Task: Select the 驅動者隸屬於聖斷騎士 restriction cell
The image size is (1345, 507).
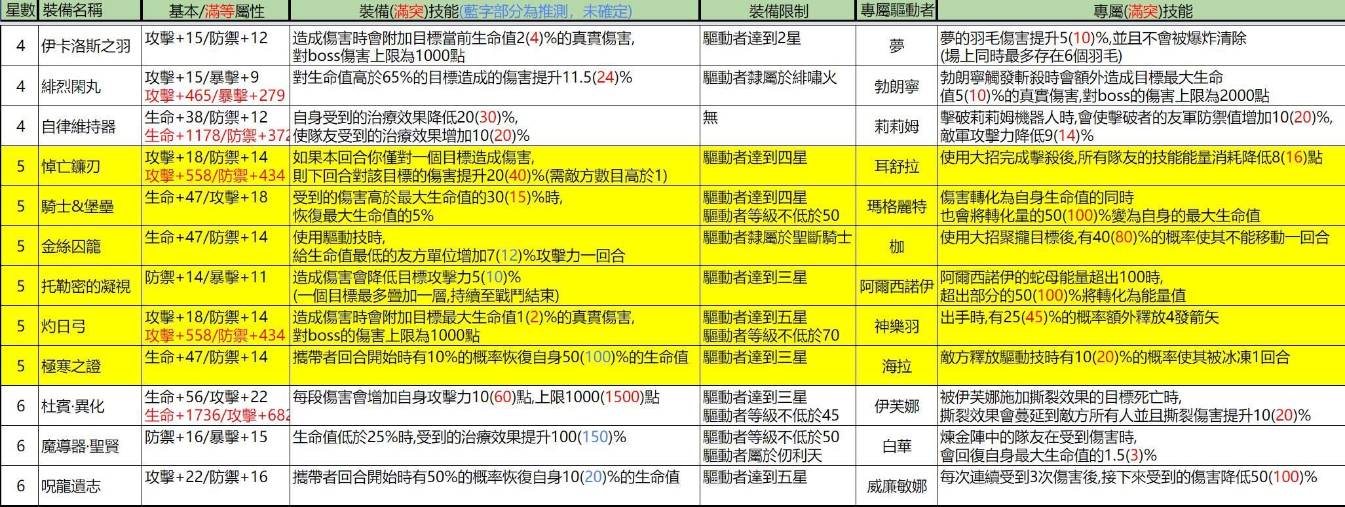Action: point(778,246)
